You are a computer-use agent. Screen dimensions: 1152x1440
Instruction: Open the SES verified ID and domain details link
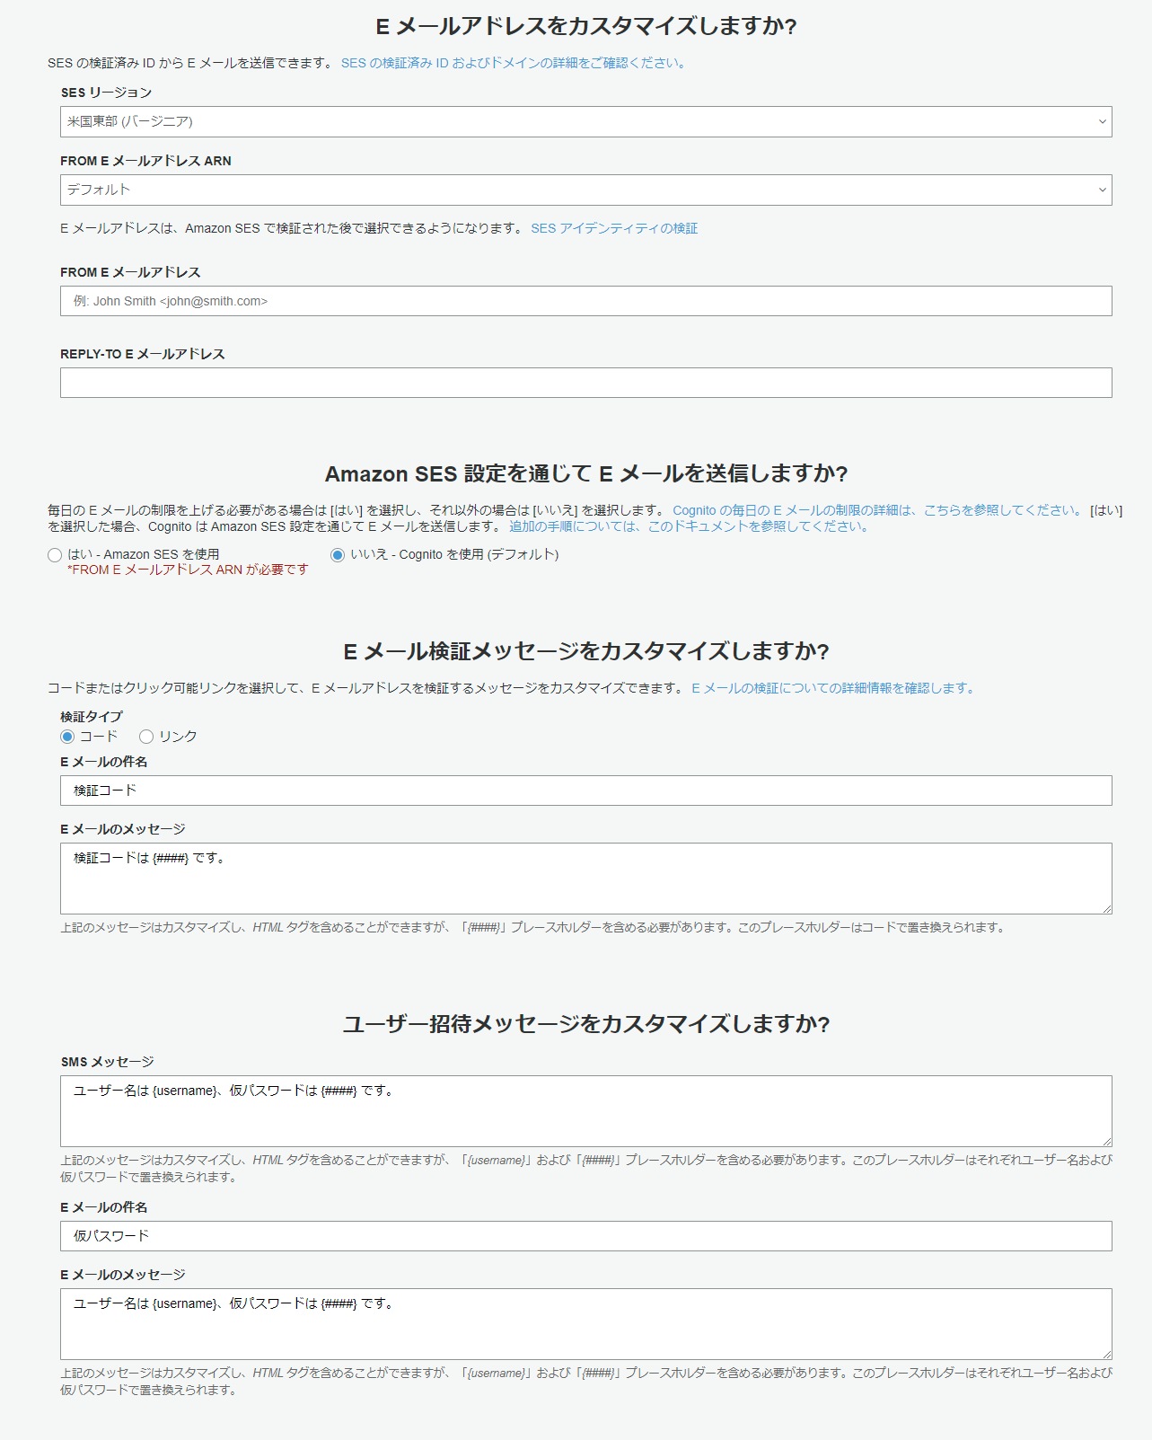point(514,63)
